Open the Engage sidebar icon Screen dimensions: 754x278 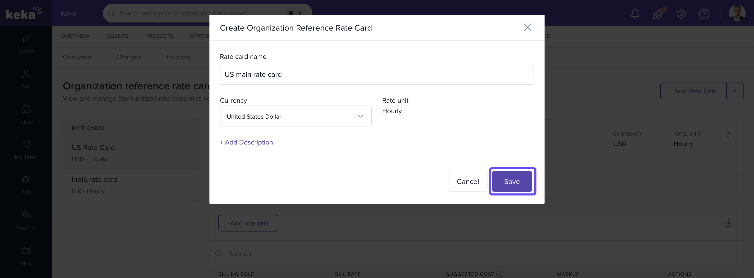[26, 220]
